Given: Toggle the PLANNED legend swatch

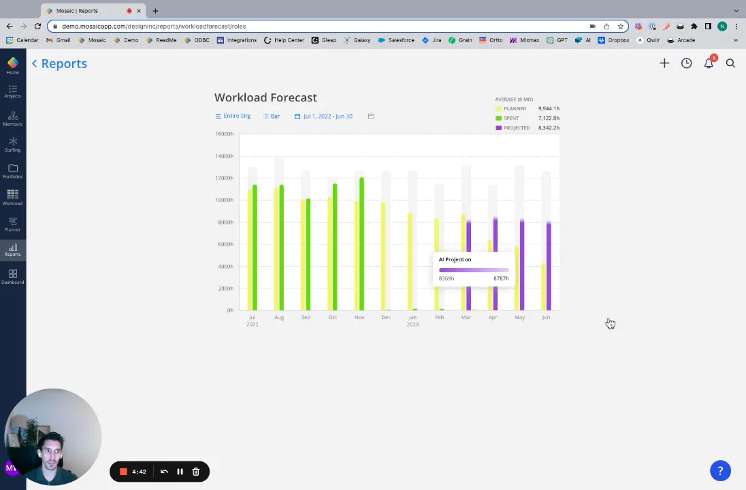Looking at the screenshot, I should (499, 108).
